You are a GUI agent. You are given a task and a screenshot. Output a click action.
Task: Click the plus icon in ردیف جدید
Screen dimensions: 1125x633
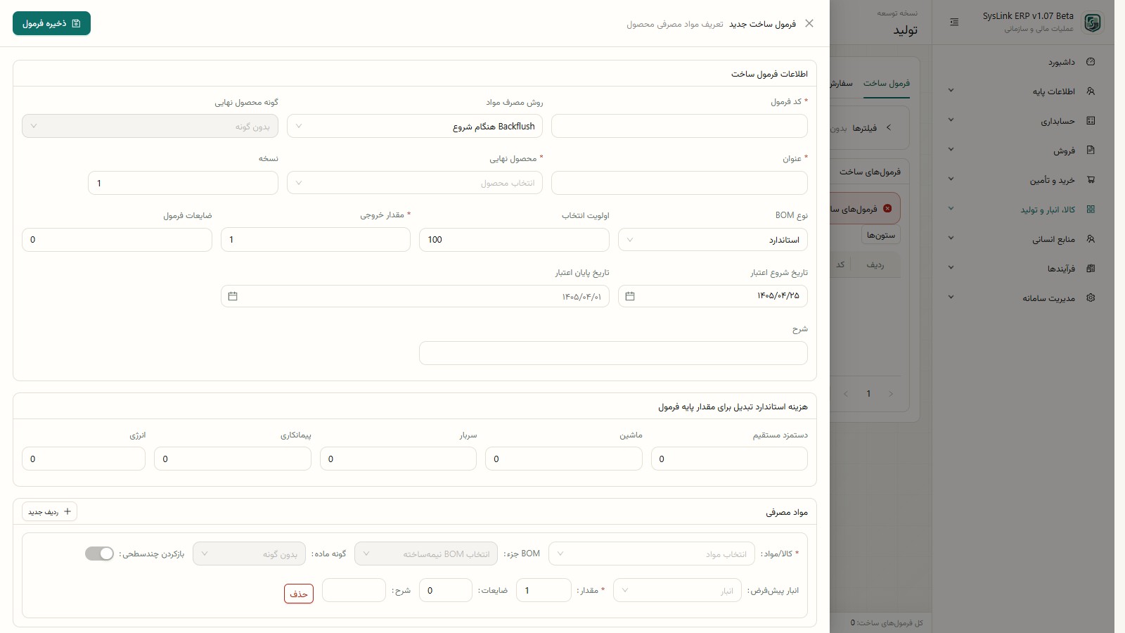(67, 511)
